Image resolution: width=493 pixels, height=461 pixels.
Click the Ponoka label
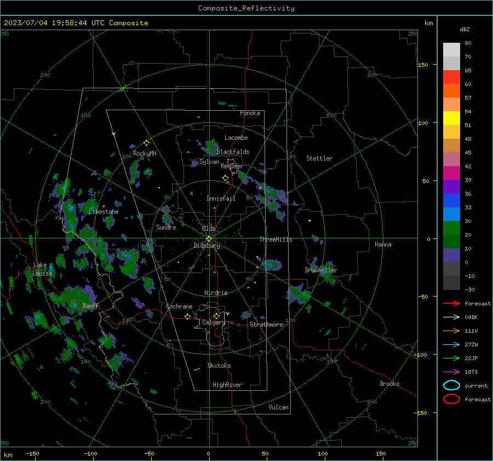pyautogui.click(x=250, y=113)
